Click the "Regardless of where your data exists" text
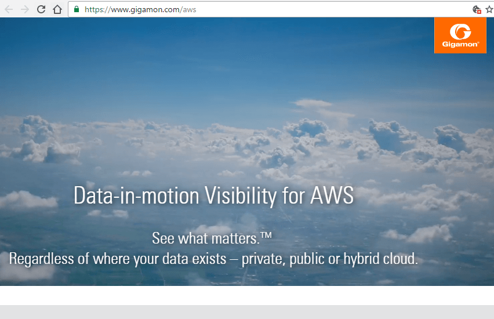 tap(118, 259)
